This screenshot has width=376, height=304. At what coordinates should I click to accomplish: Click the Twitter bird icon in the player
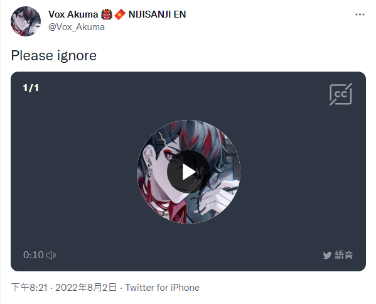click(x=327, y=255)
